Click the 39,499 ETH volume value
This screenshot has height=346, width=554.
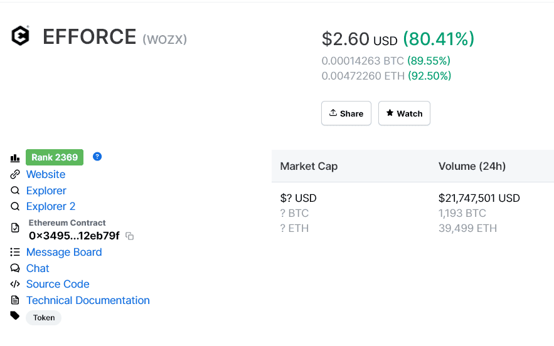tap(468, 228)
